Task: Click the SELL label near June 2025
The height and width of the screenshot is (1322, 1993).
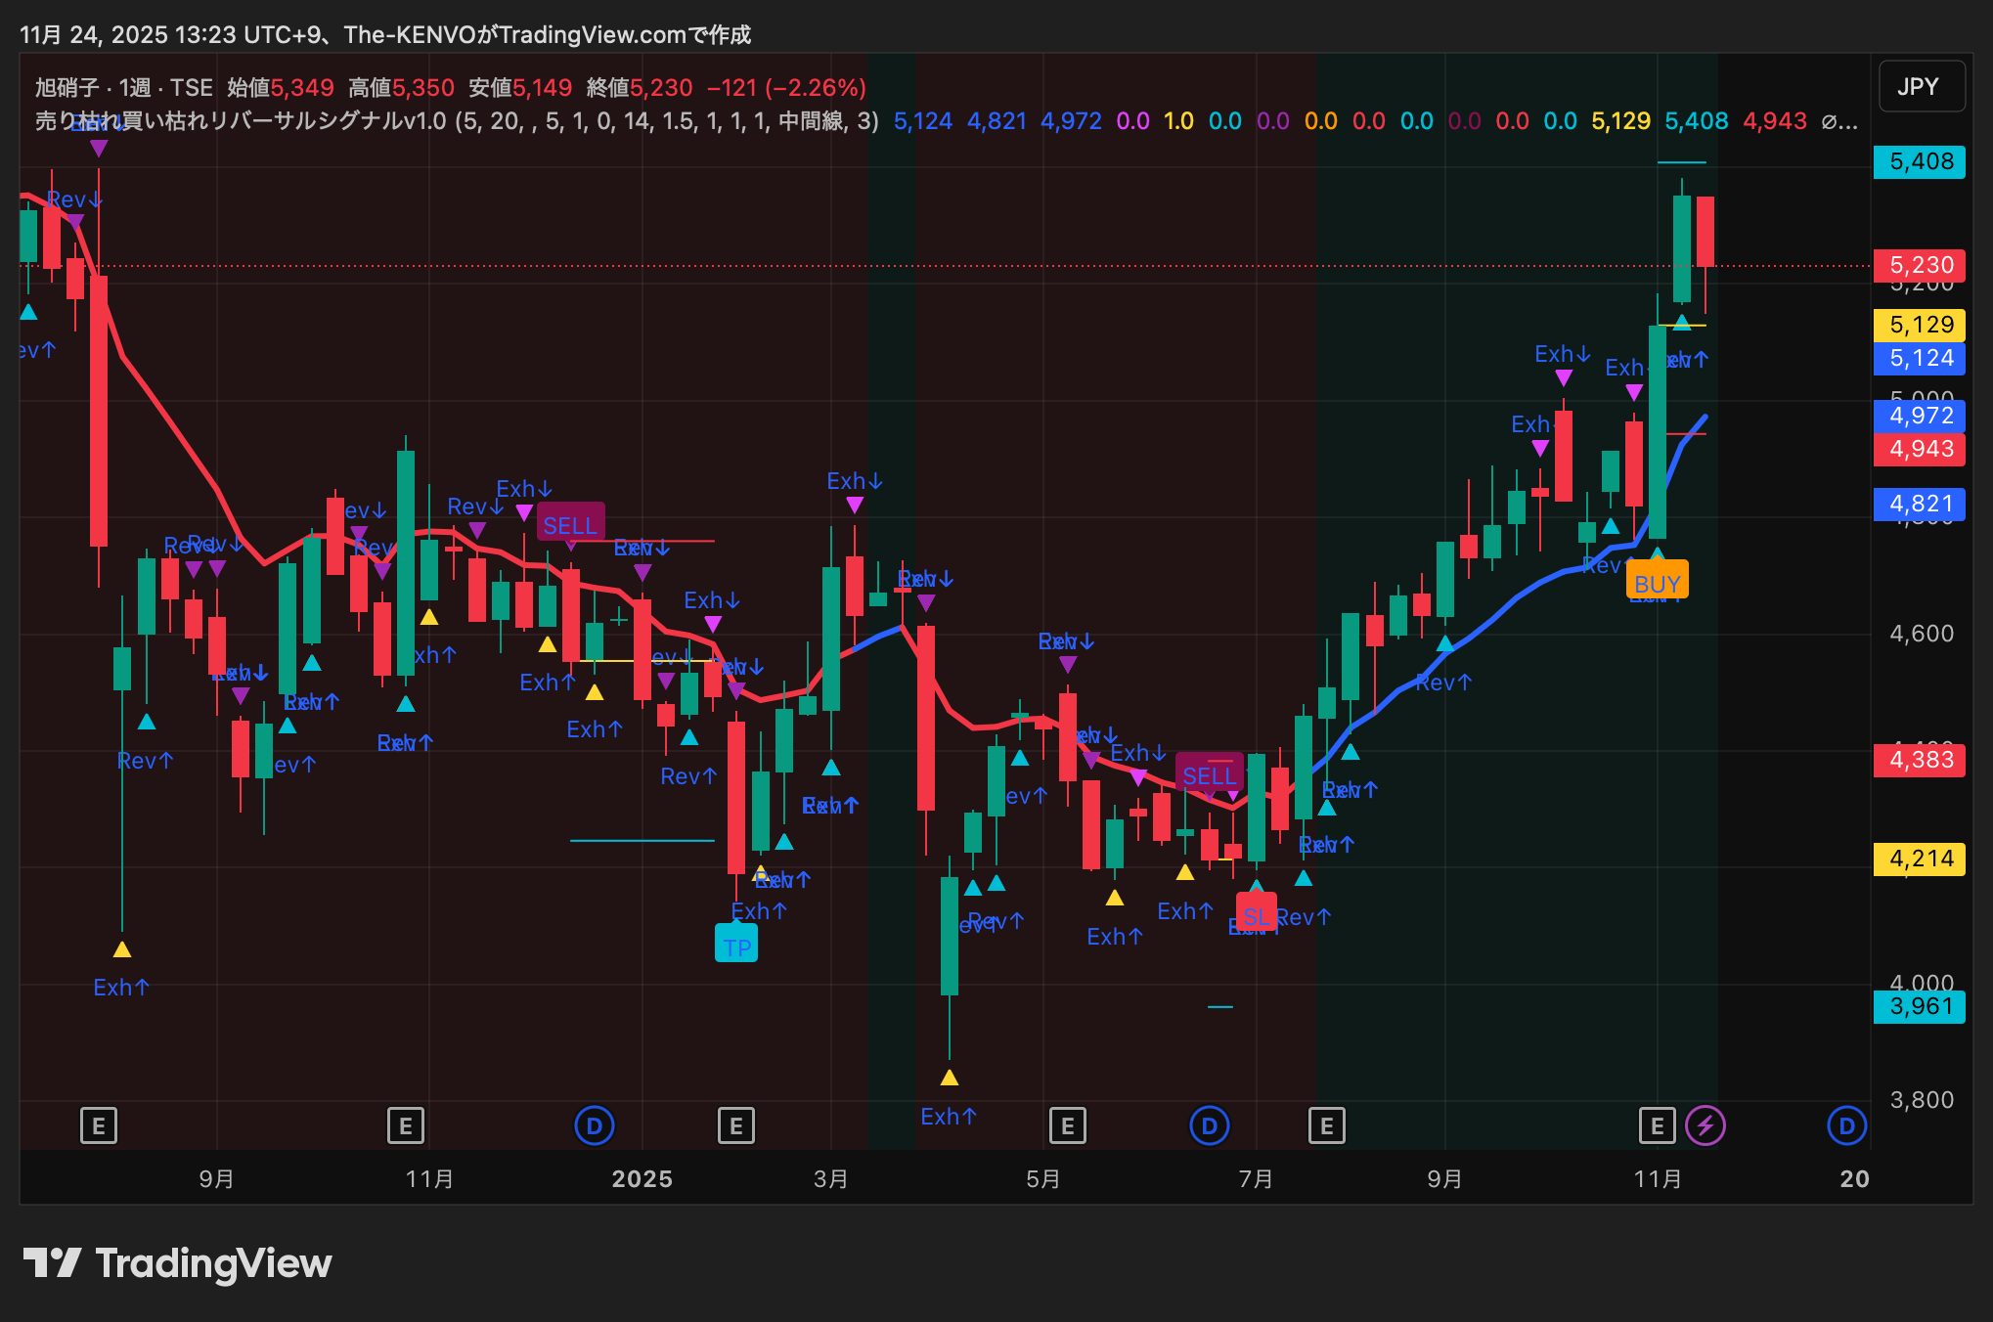Action: (1209, 775)
